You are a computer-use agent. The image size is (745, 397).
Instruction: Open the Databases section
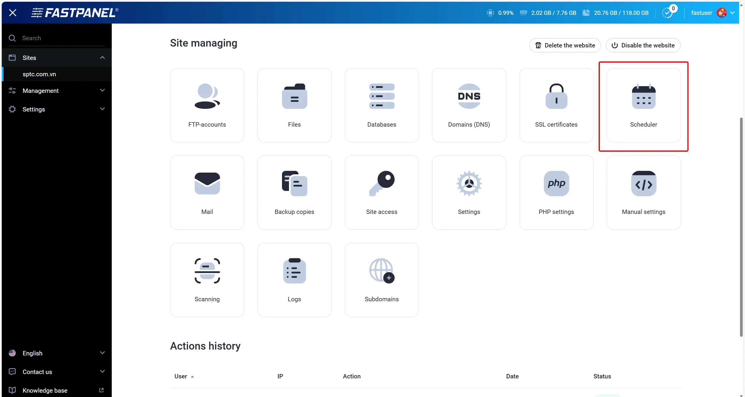(382, 105)
